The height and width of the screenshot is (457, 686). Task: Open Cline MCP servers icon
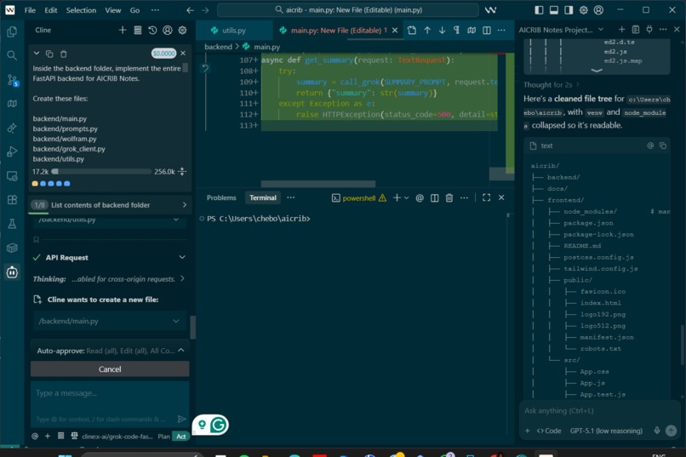point(137,30)
